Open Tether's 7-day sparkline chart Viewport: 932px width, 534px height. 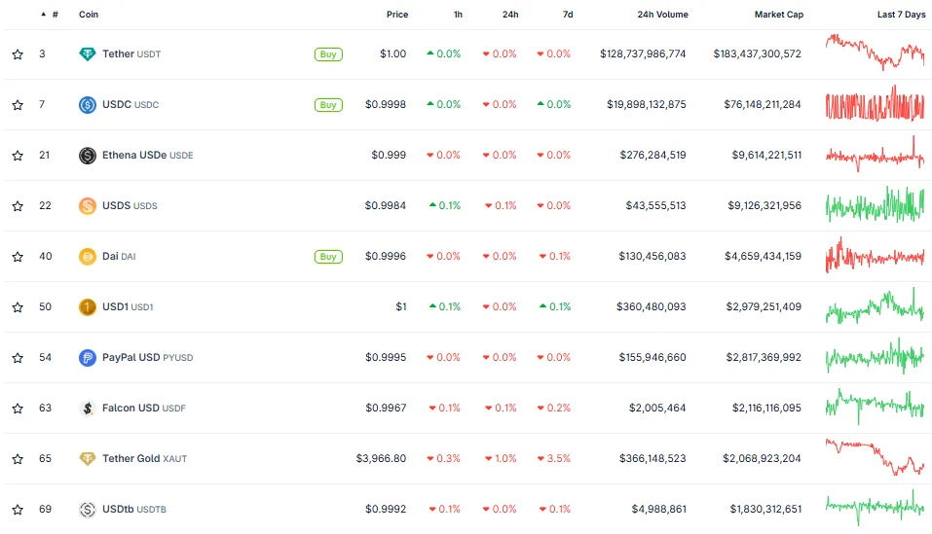(x=875, y=53)
